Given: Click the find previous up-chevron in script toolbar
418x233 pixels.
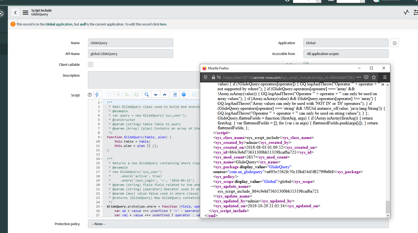Looking at the screenshot, I should pyautogui.click(x=165, y=95).
